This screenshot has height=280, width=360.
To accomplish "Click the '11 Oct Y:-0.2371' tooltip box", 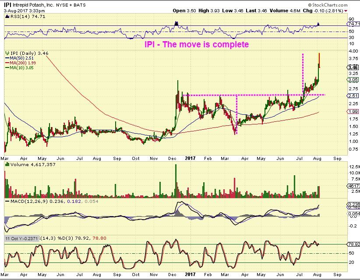I will pyautogui.click(x=21, y=238).
